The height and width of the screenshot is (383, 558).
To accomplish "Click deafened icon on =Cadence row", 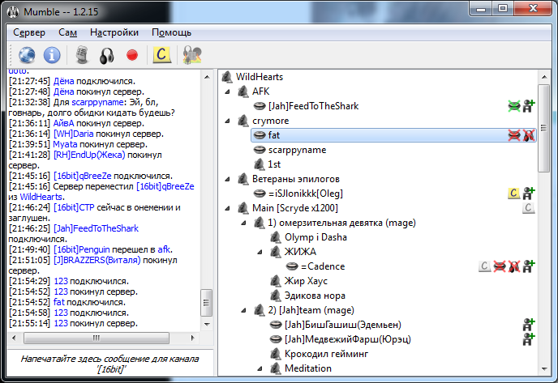I will (514, 266).
